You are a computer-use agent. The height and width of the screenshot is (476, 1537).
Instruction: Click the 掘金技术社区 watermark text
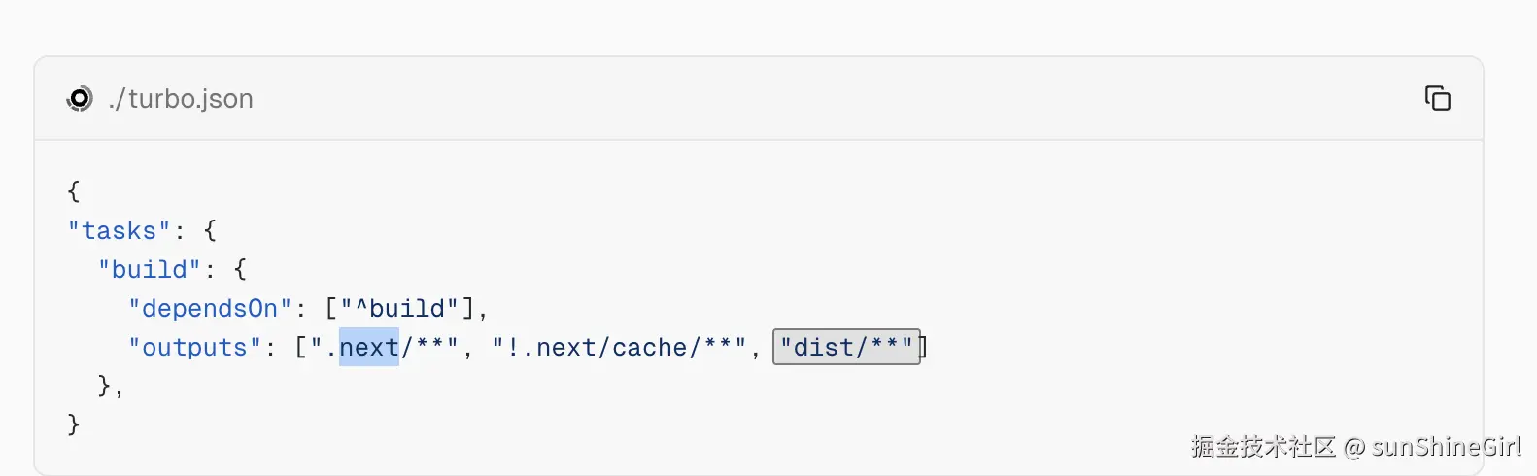click(x=1263, y=447)
